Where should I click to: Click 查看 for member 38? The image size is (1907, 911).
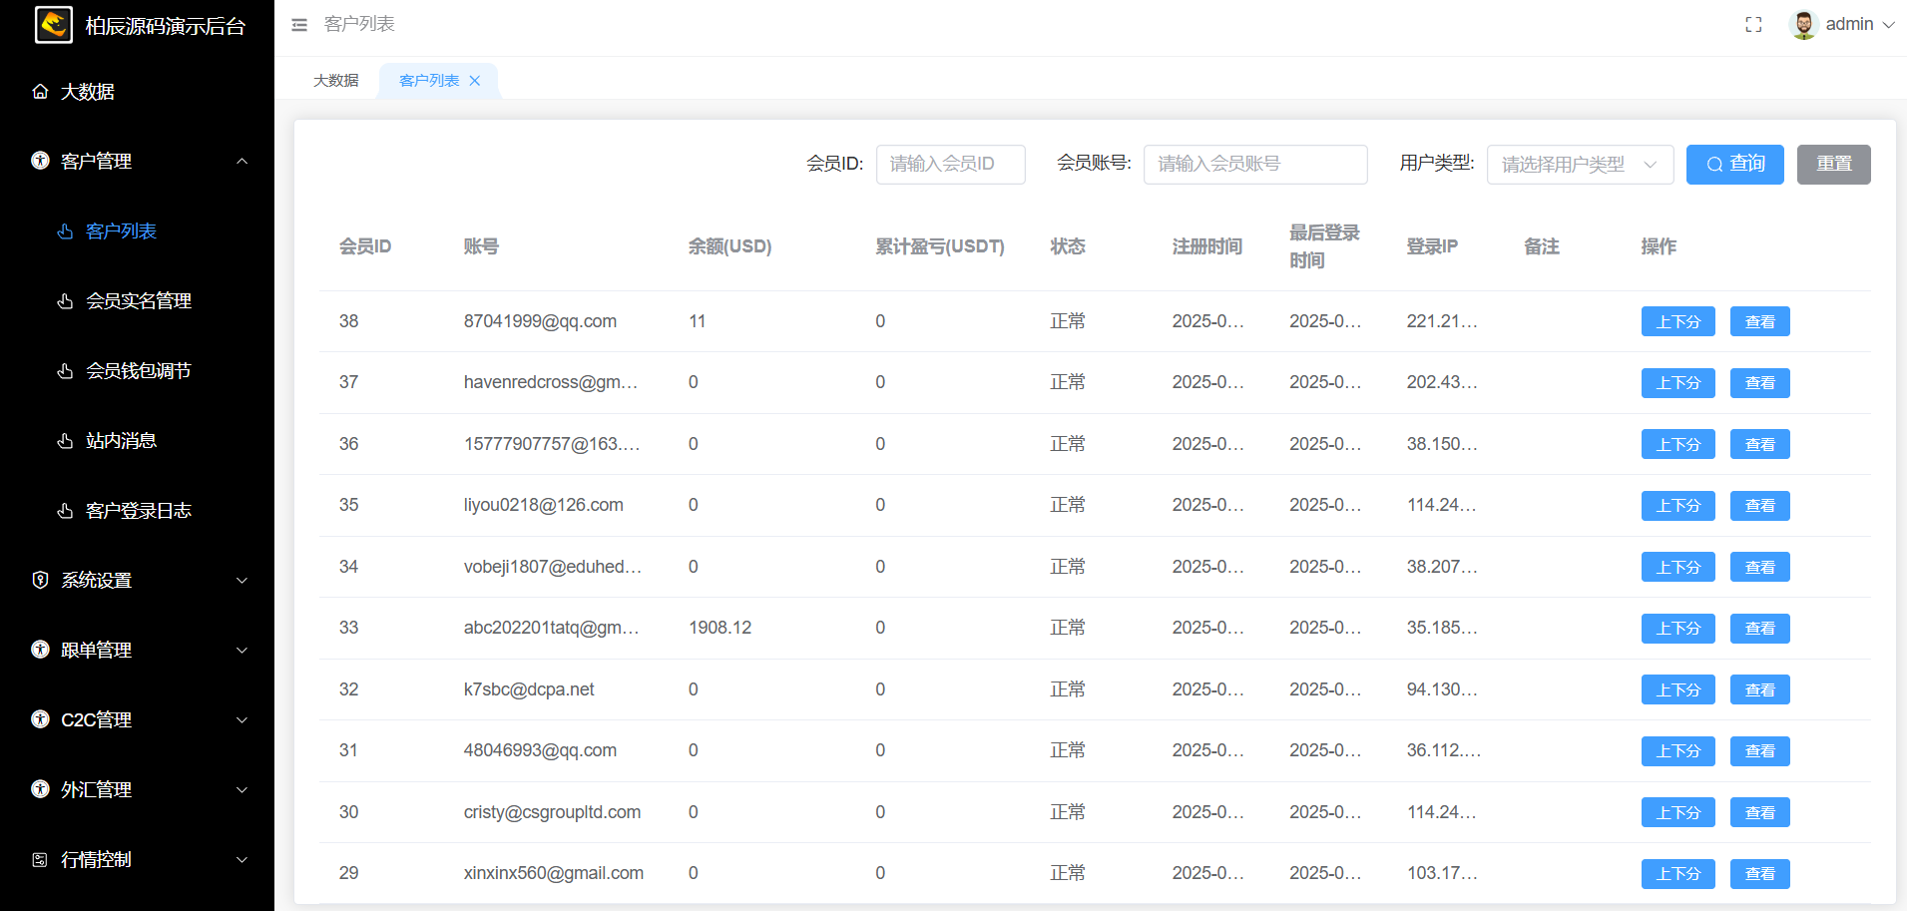[1760, 321]
